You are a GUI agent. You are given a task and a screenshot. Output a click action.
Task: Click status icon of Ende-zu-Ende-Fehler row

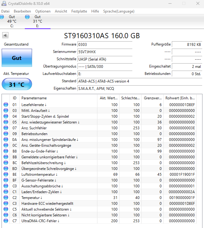[6, 151]
